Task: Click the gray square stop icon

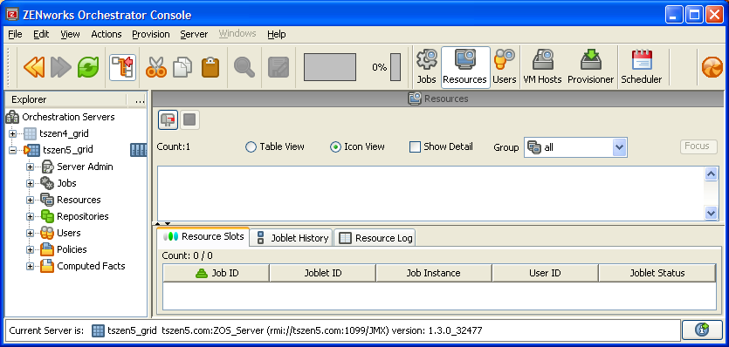Action: 189,119
